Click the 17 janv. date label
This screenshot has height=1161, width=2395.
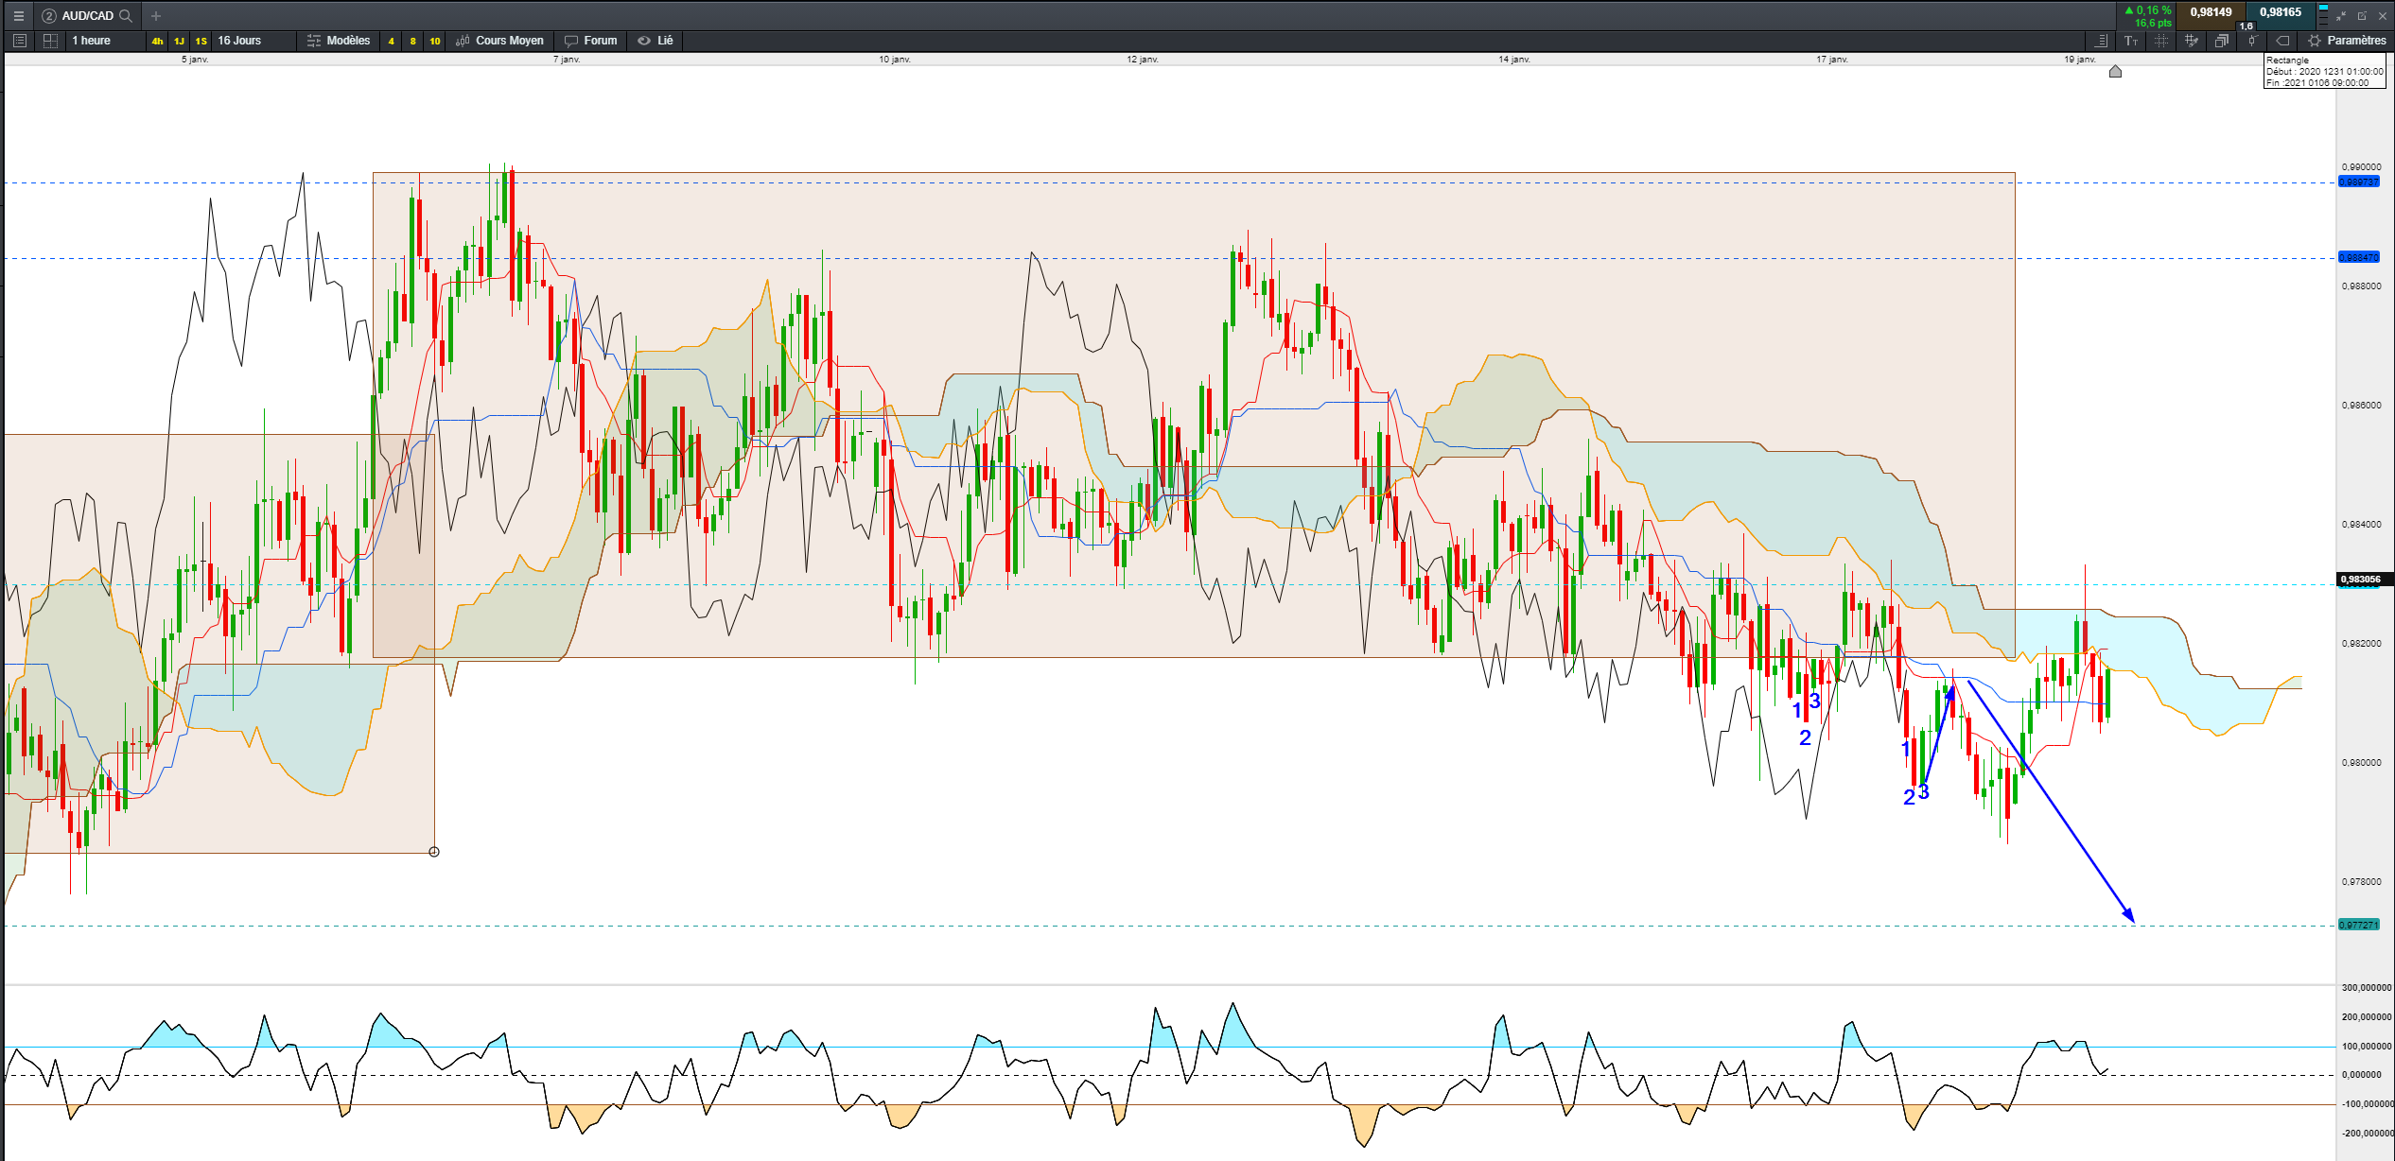coord(1832,60)
